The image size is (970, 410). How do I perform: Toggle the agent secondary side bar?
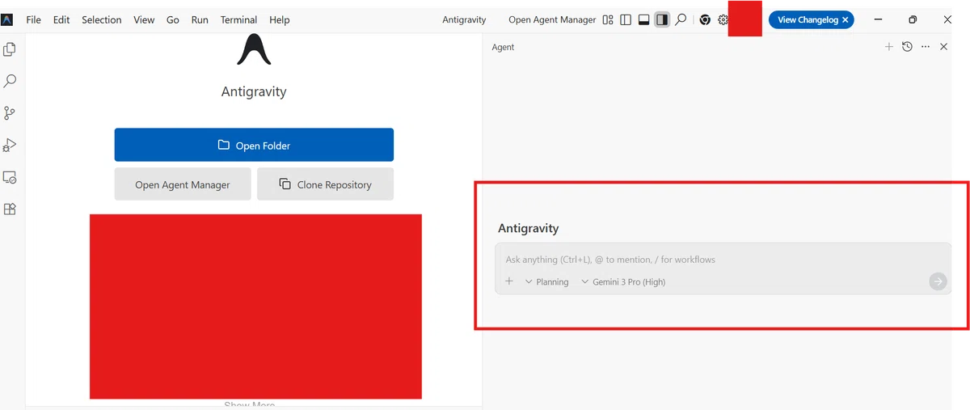662,19
